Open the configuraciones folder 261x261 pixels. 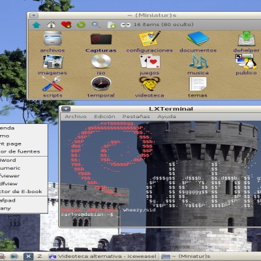(x=149, y=42)
